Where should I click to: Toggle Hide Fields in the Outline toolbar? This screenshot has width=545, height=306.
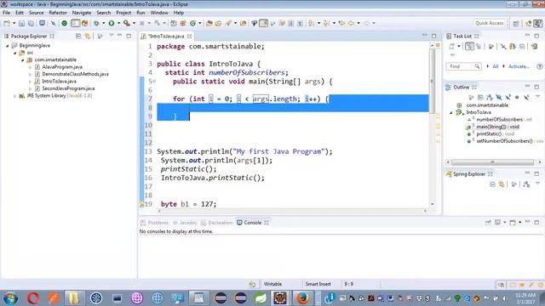pos(499,98)
